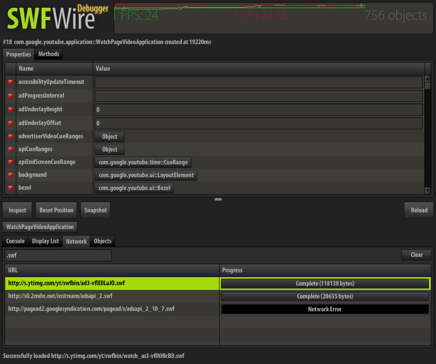Click the 126124 kb memory readout
Viewport: 436px width, 364px height.
click(x=261, y=15)
